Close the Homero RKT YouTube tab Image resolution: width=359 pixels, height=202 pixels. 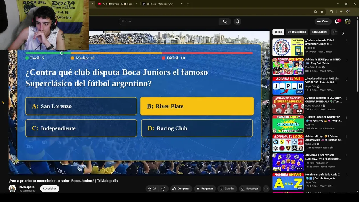137,4
